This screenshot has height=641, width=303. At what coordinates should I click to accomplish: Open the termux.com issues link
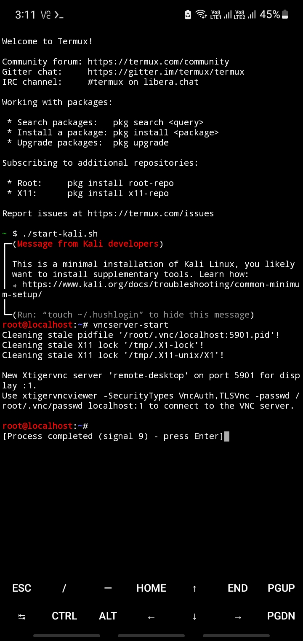[x=150, y=213]
